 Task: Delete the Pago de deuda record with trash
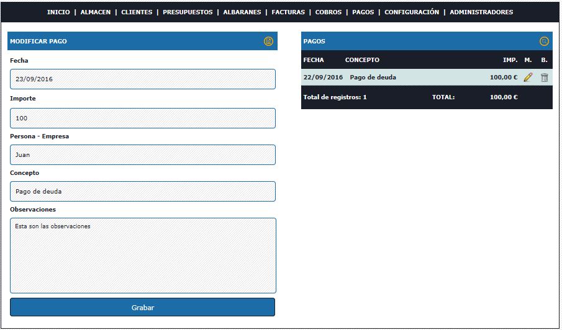[544, 78]
